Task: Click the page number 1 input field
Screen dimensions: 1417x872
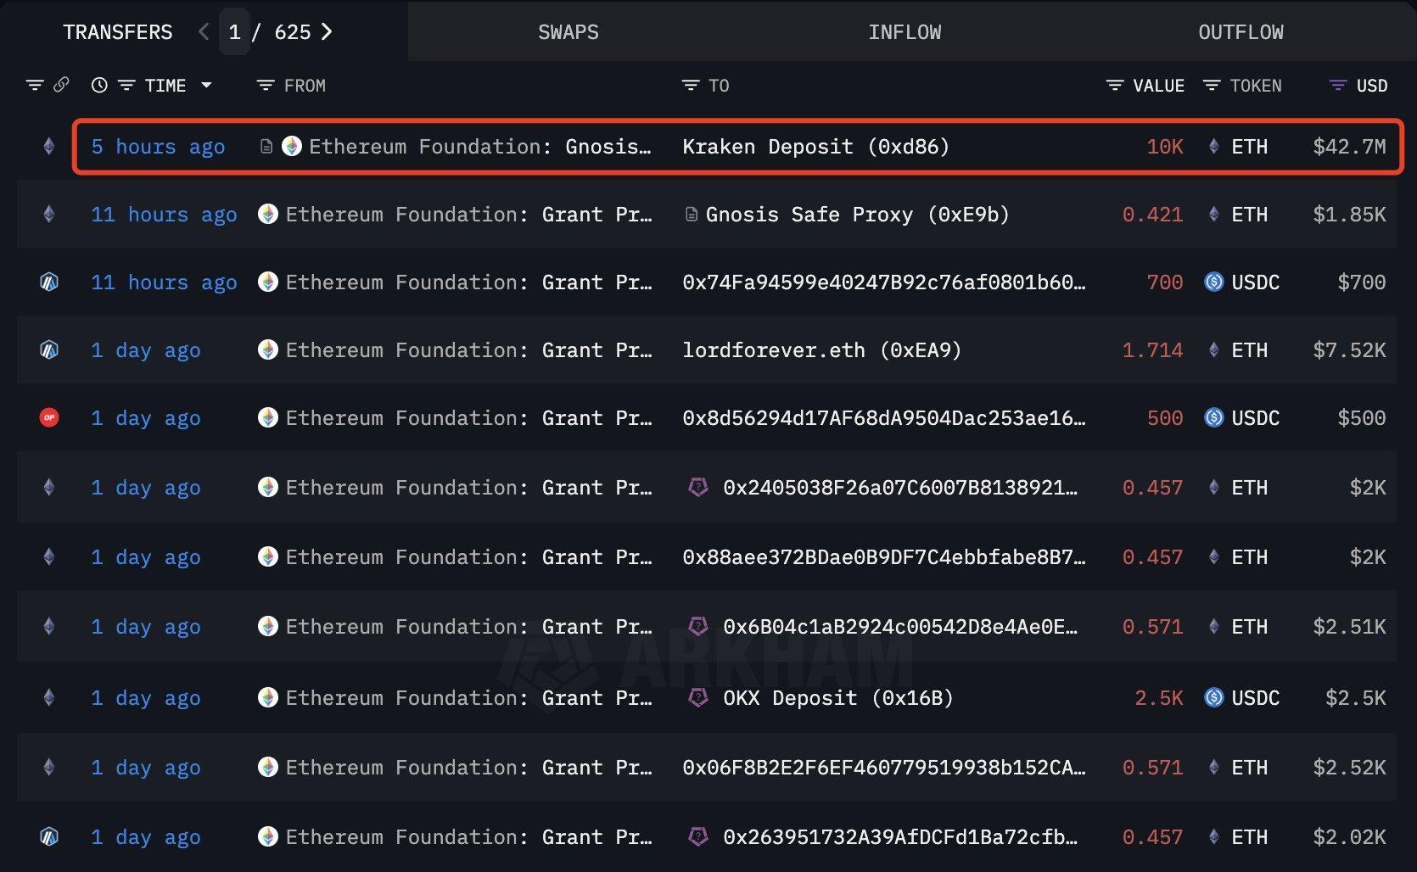Action: [234, 31]
